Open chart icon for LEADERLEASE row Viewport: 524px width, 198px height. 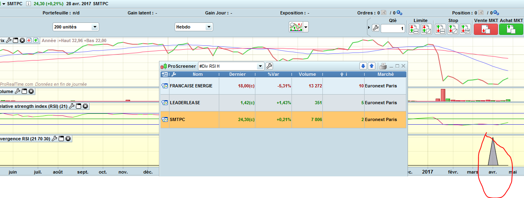coord(165,103)
